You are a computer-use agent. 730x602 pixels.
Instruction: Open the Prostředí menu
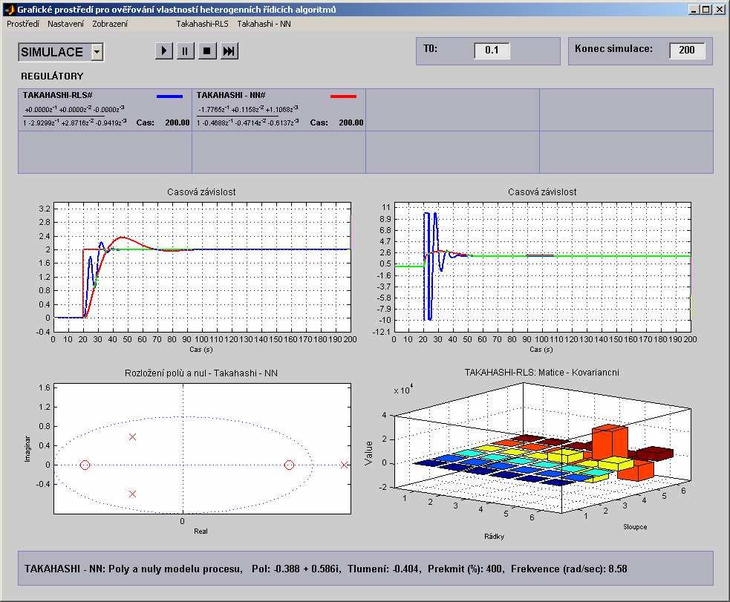click(x=23, y=24)
